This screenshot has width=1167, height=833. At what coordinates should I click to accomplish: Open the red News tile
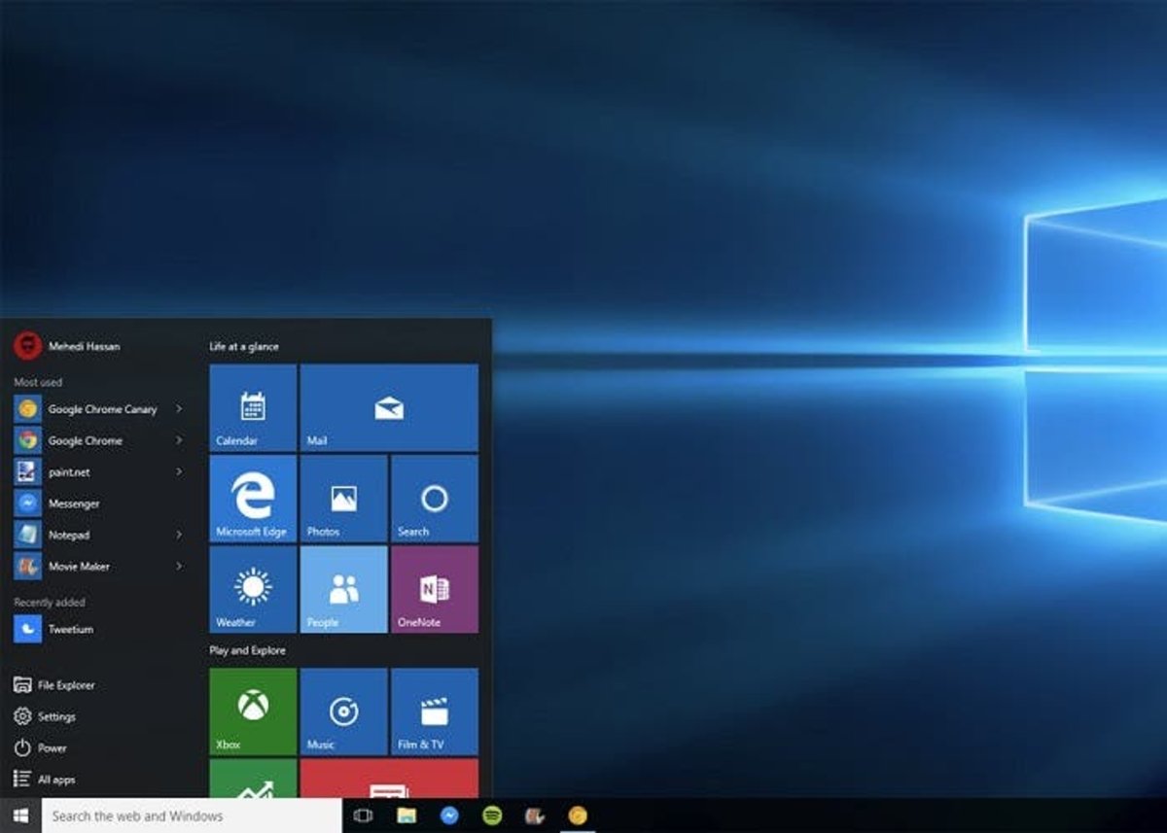[389, 779]
